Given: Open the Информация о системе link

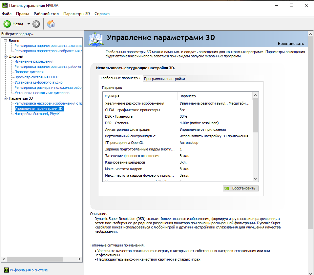Looking at the screenshot, I should (x=29, y=270).
